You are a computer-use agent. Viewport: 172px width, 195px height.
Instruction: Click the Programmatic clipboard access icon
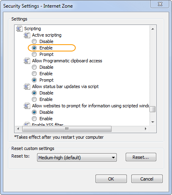coord(27,61)
